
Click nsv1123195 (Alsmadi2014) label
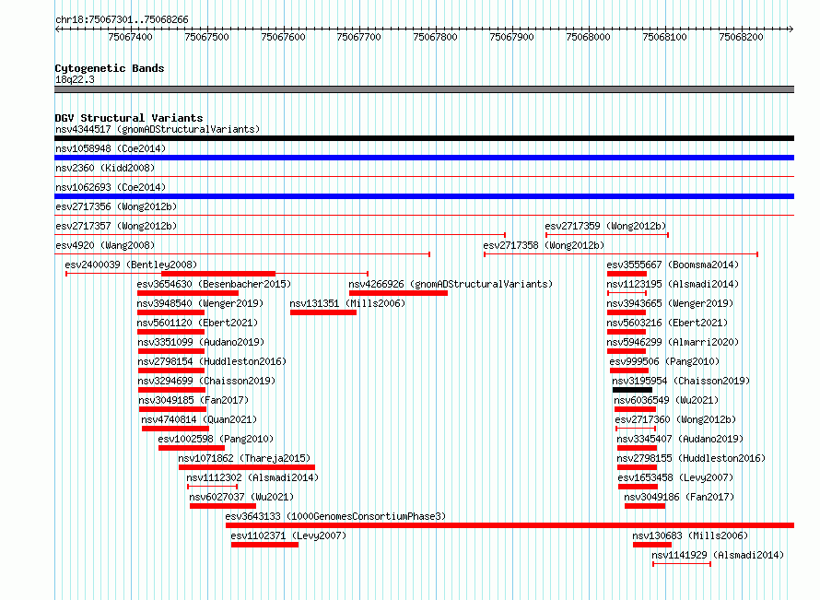(x=673, y=284)
